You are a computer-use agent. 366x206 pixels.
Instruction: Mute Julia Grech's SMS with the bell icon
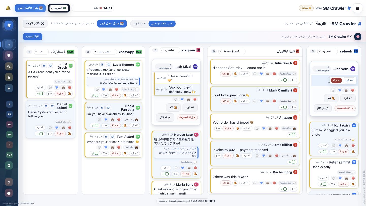69,94
